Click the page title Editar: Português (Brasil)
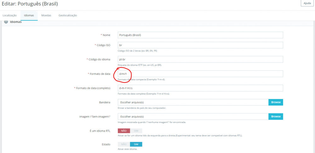This screenshot has height=153, width=315. (x=30, y=4)
